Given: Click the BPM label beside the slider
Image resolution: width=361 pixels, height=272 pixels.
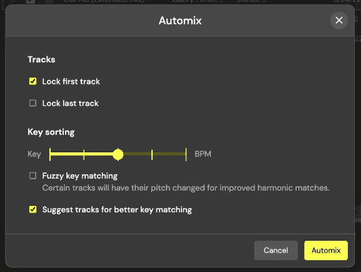Looking at the screenshot, I should tap(203, 154).
